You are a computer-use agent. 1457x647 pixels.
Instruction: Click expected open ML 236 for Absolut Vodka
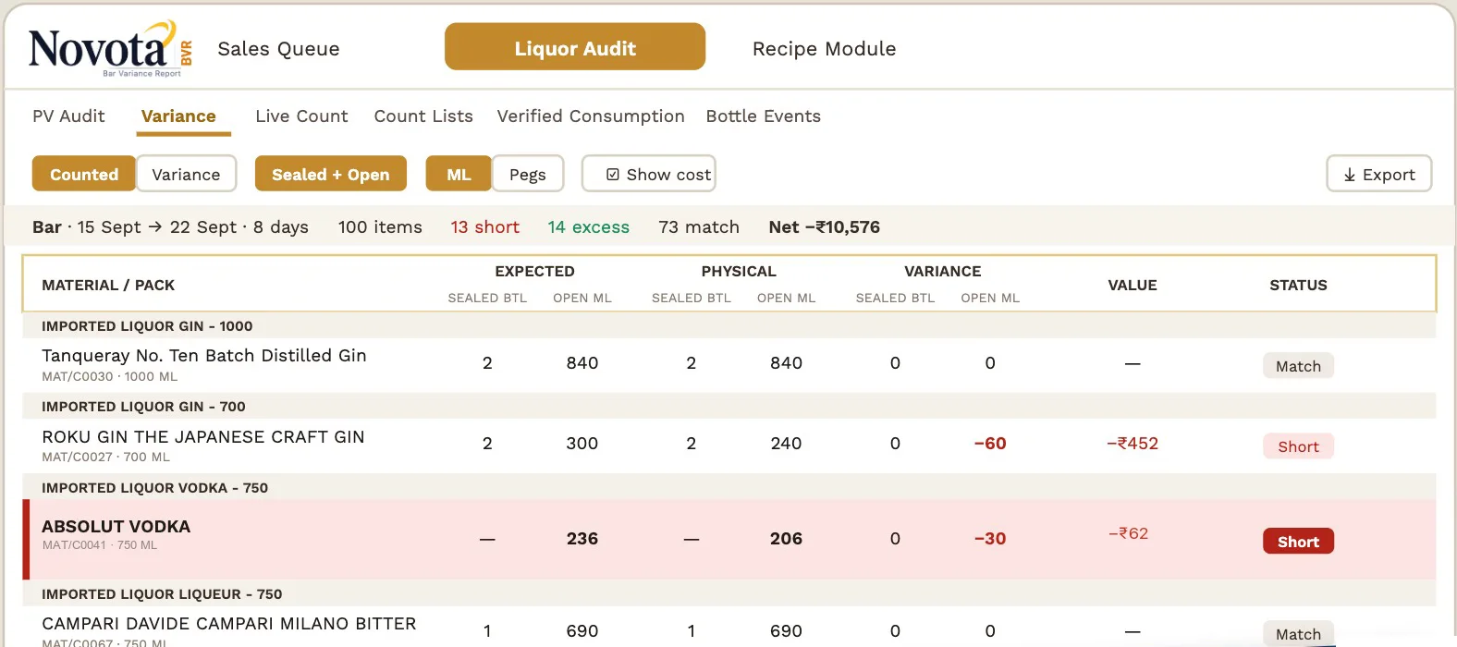582,539
